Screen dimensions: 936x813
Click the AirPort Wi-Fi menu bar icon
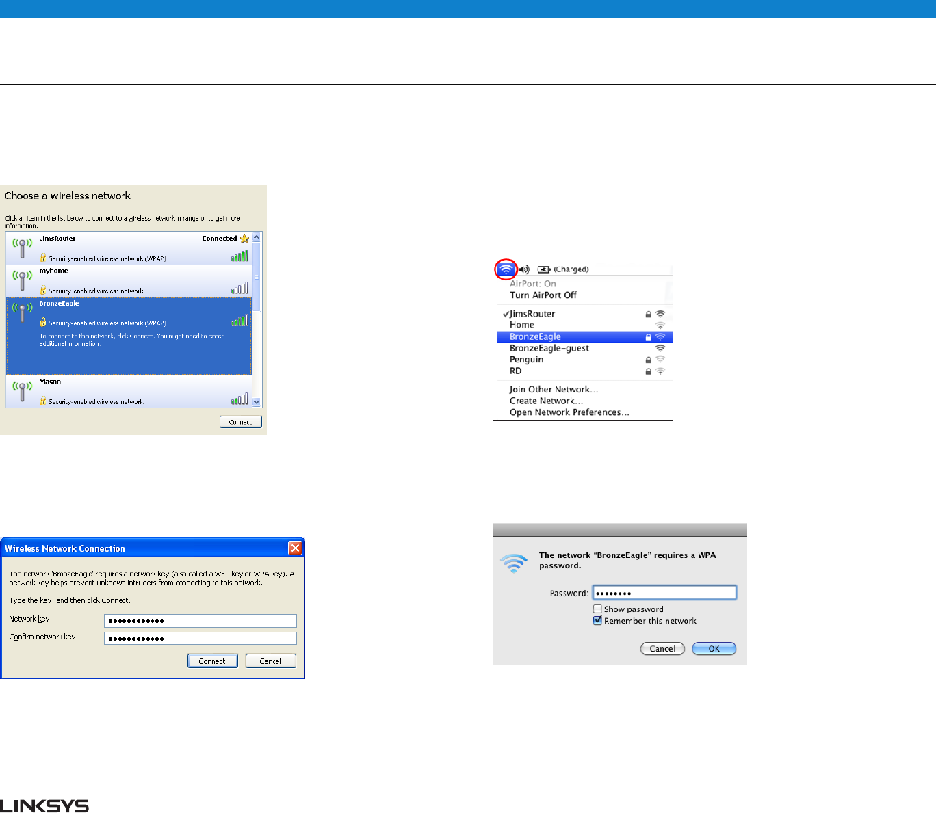pos(506,269)
